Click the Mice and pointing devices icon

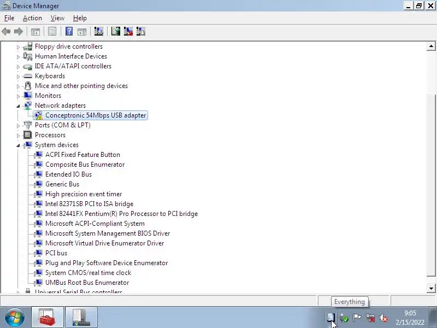(28, 86)
